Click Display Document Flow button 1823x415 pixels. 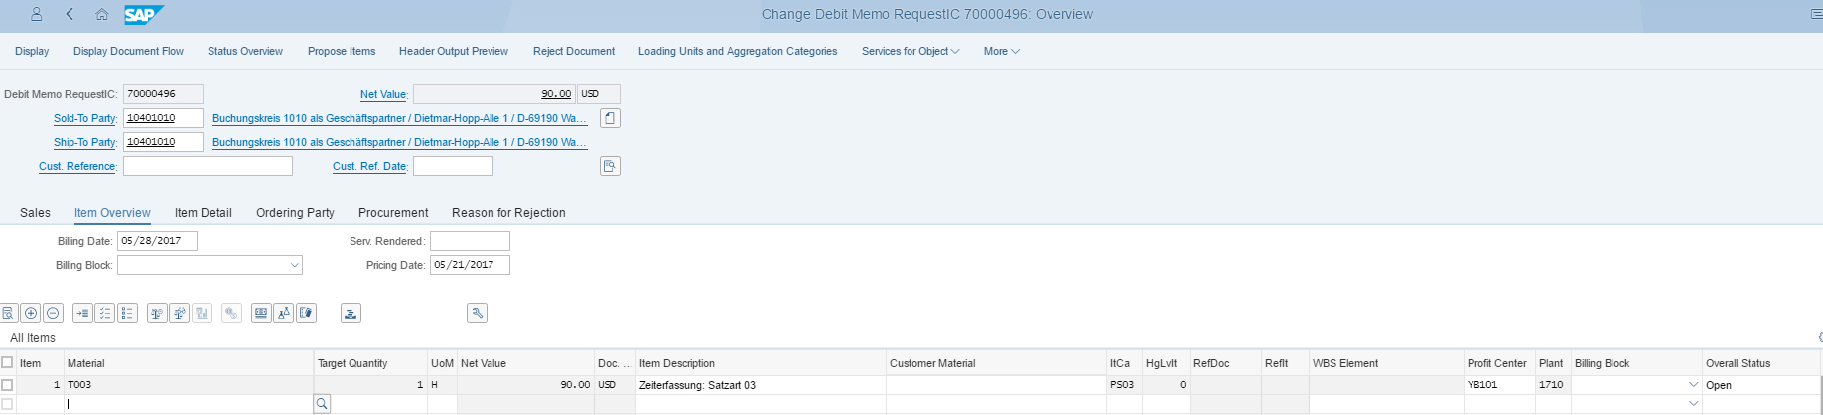[128, 51]
